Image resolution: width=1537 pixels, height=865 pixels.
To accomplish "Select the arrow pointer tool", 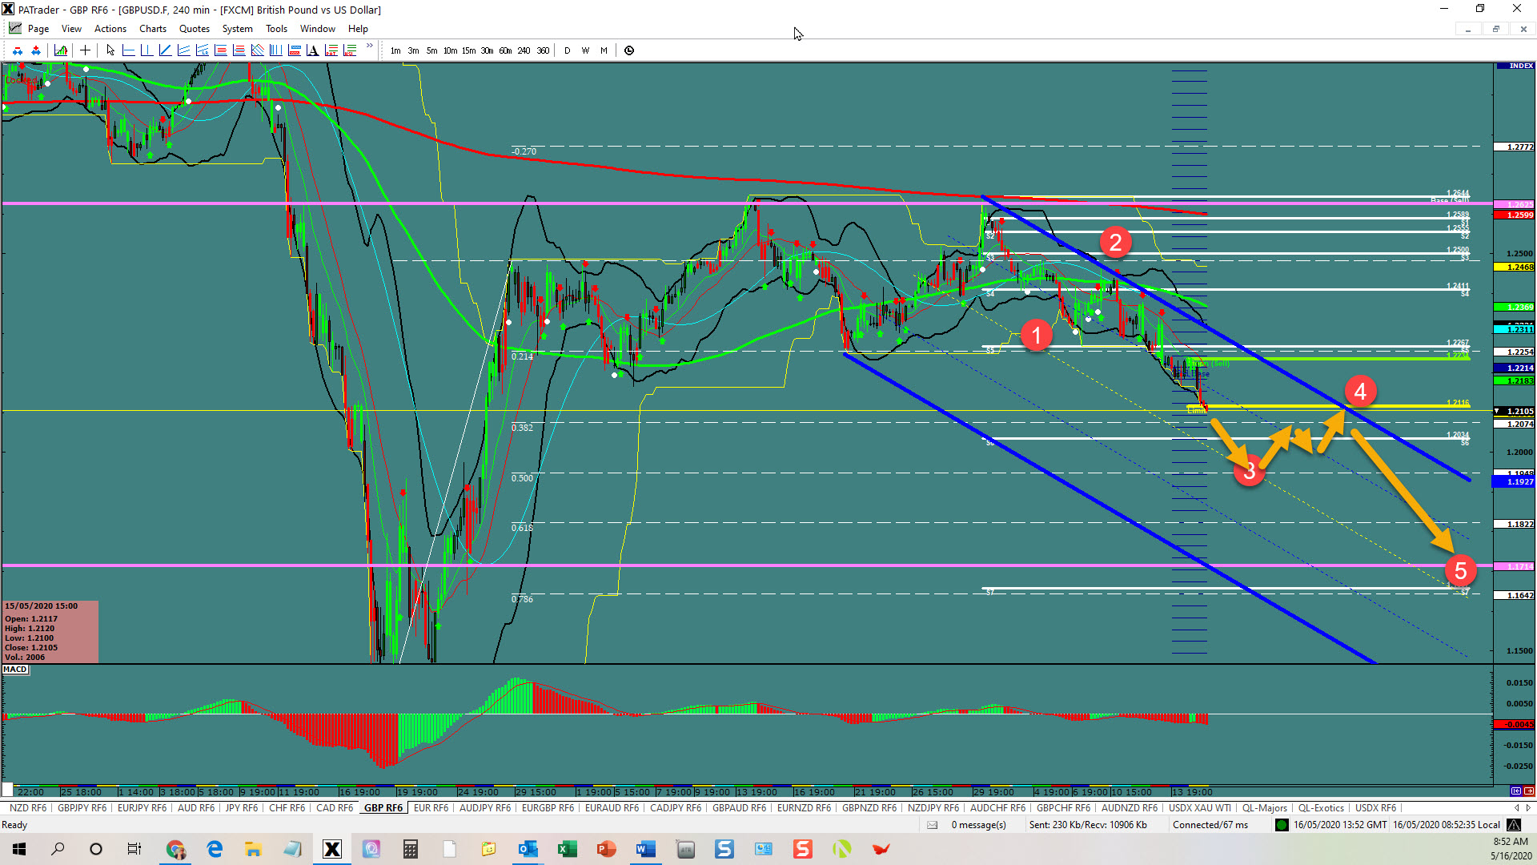I will point(110,50).
